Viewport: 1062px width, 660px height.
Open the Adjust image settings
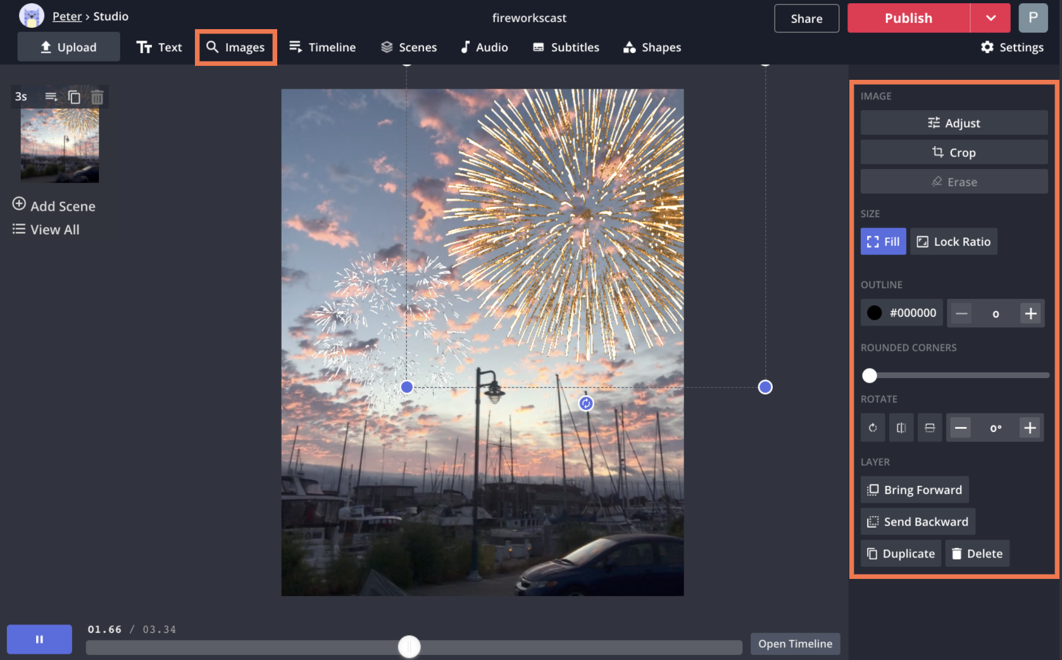pyautogui.click(x=954, y=122)
